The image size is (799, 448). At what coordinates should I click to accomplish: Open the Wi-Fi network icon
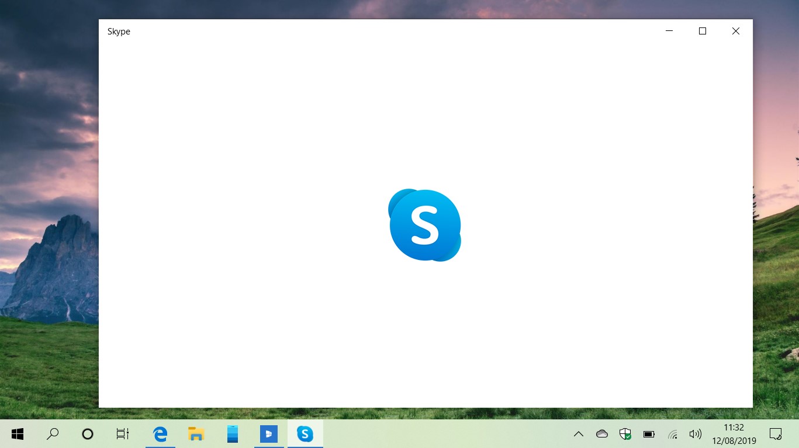672,434
